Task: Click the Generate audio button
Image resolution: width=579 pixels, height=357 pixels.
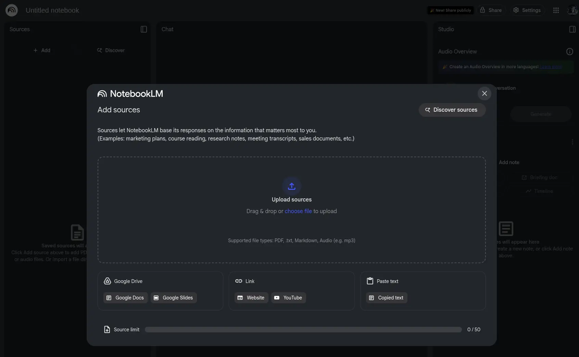Action: [541, 114]
